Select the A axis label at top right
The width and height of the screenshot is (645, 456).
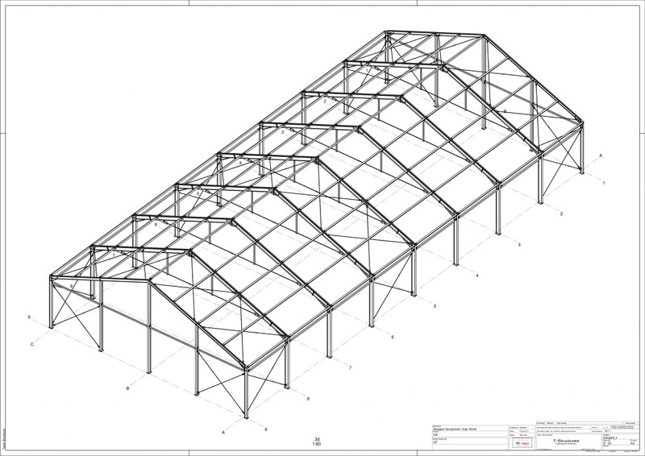point(601,155)
